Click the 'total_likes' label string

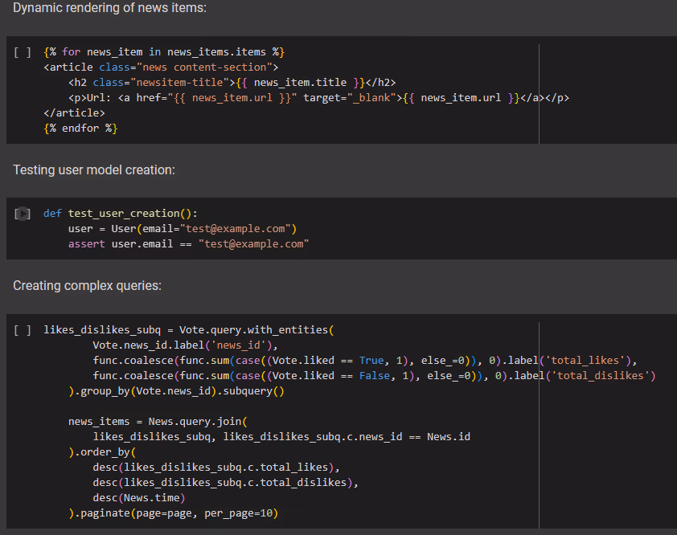point(591,360)
